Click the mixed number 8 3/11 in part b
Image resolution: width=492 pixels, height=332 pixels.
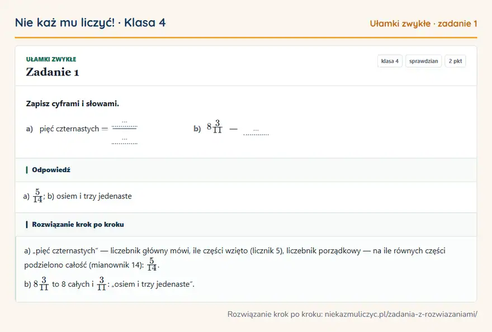[215, 126]
